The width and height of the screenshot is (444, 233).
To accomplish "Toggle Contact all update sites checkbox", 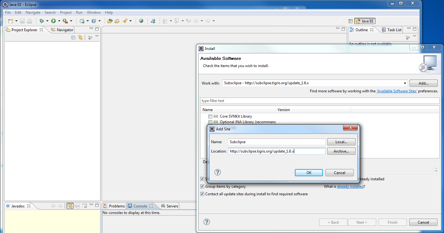I will click(202, 194).
